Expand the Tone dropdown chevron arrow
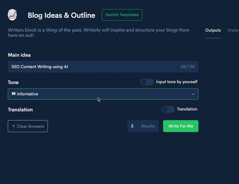The height and width of the screenshot is (184, 239). tap(193, 94)
